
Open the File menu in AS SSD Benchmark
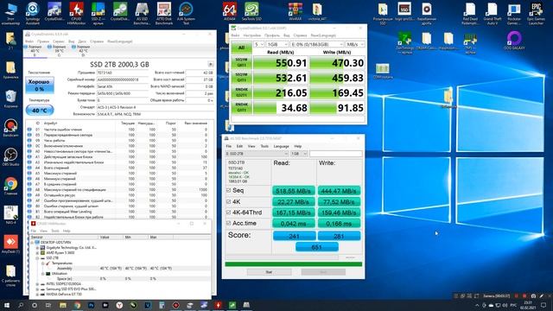pyautogui.click(x=228, y=146)
